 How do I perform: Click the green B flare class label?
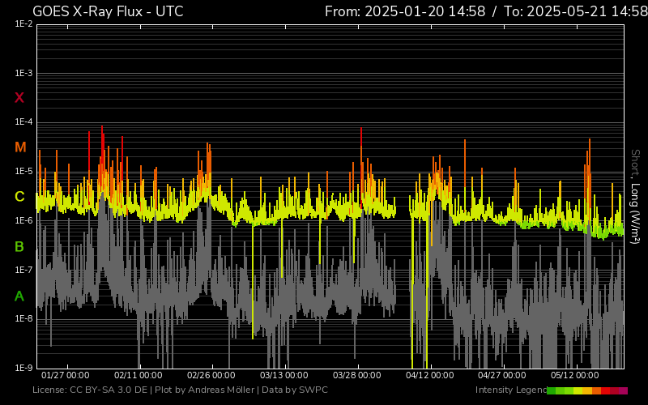click(19, 247)
